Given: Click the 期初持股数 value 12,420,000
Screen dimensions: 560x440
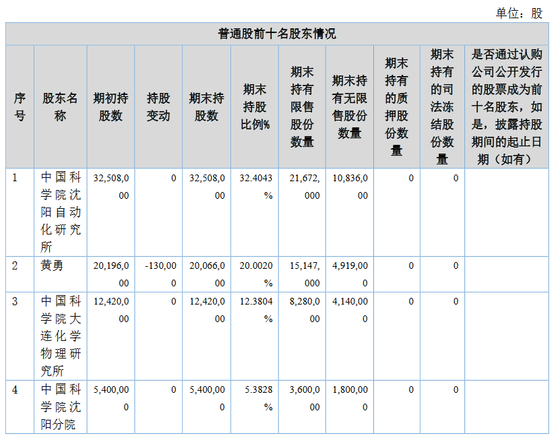Looking at the screenshot, I should (111, 310).
